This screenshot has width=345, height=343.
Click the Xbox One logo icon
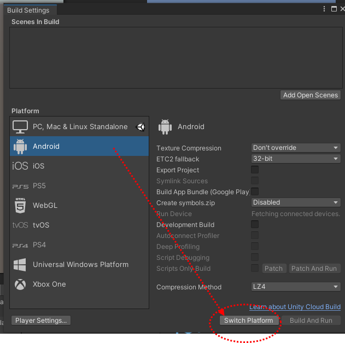coord(20,284)
